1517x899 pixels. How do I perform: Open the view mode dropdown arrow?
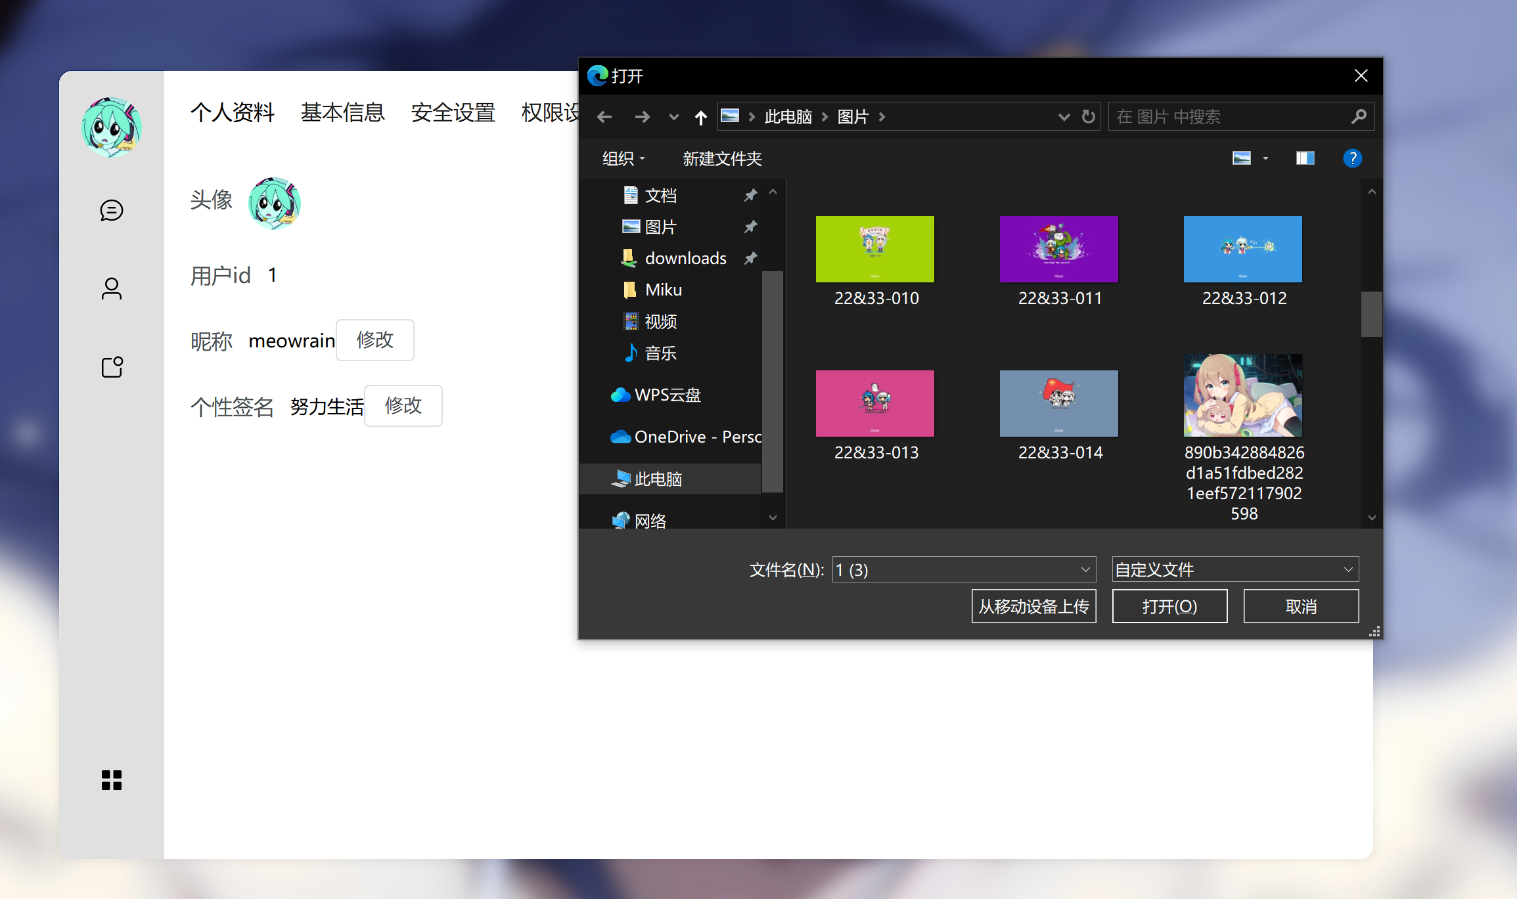1265,158
